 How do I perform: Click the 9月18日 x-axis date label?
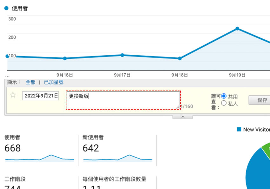tap(179, 75)
